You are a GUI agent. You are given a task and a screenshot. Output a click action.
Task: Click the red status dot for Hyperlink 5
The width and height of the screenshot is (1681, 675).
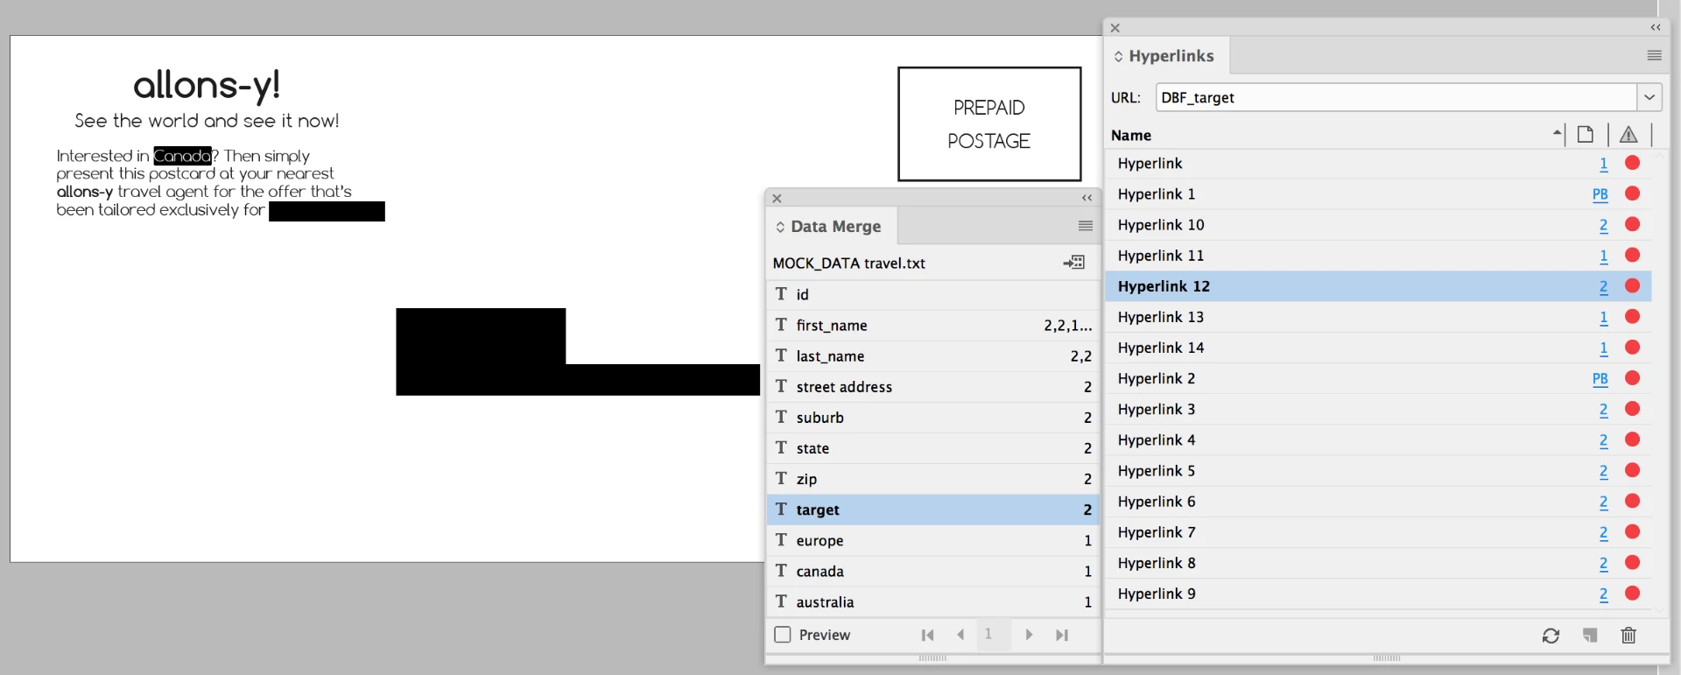1632,470
